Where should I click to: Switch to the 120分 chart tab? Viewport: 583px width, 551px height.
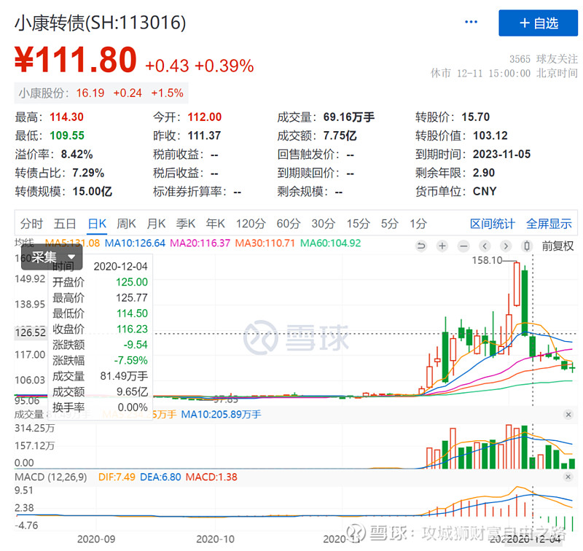(x=251, y=224)
